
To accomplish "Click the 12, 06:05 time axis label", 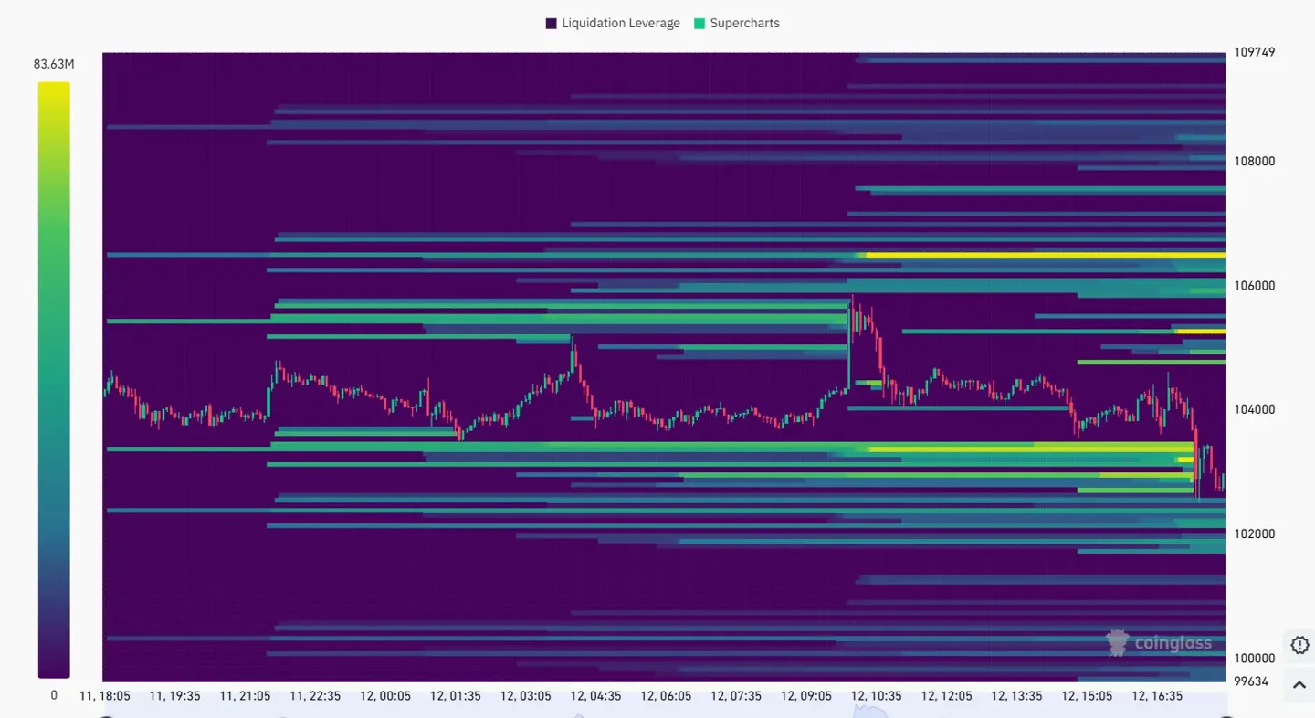I will coord(666,696).
